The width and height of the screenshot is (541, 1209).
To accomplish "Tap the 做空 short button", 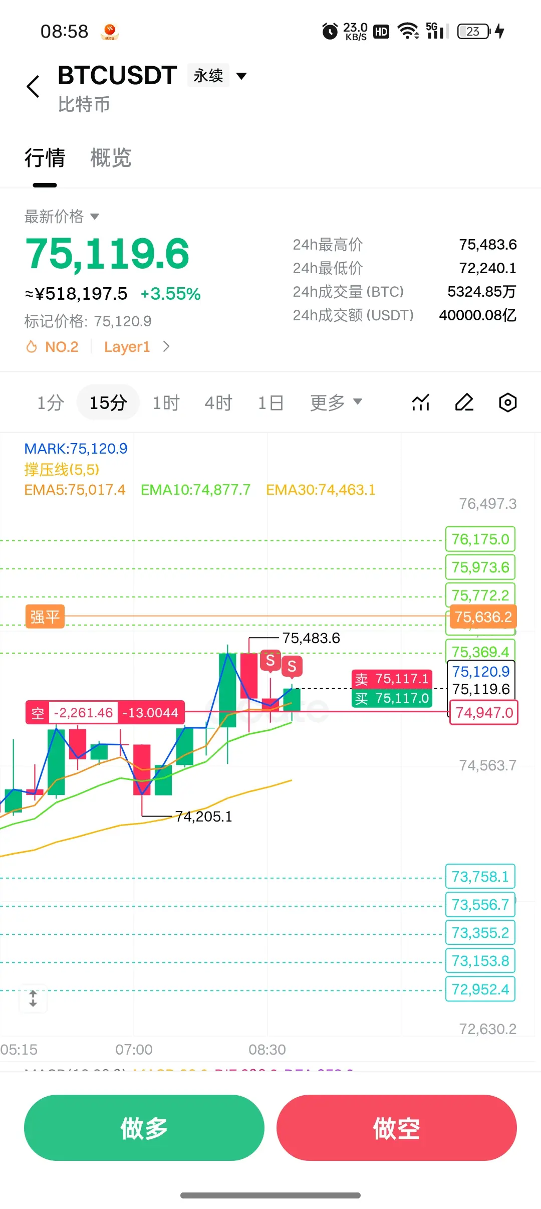I will click(397, 1128).
